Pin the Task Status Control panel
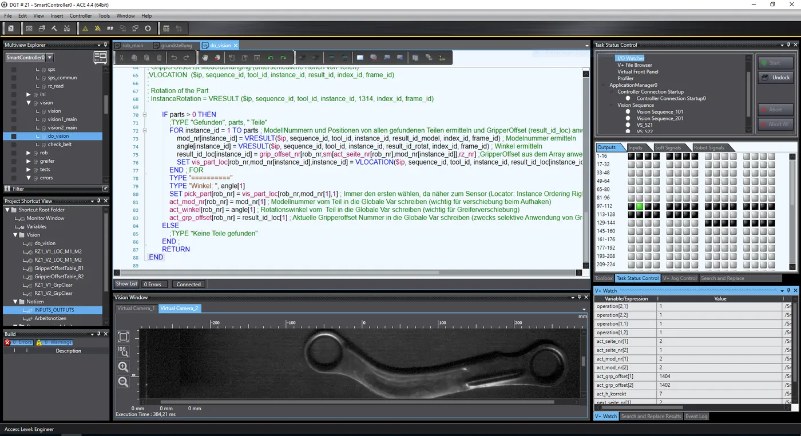This screenshot has height=436, width=801. click(787, 45)
